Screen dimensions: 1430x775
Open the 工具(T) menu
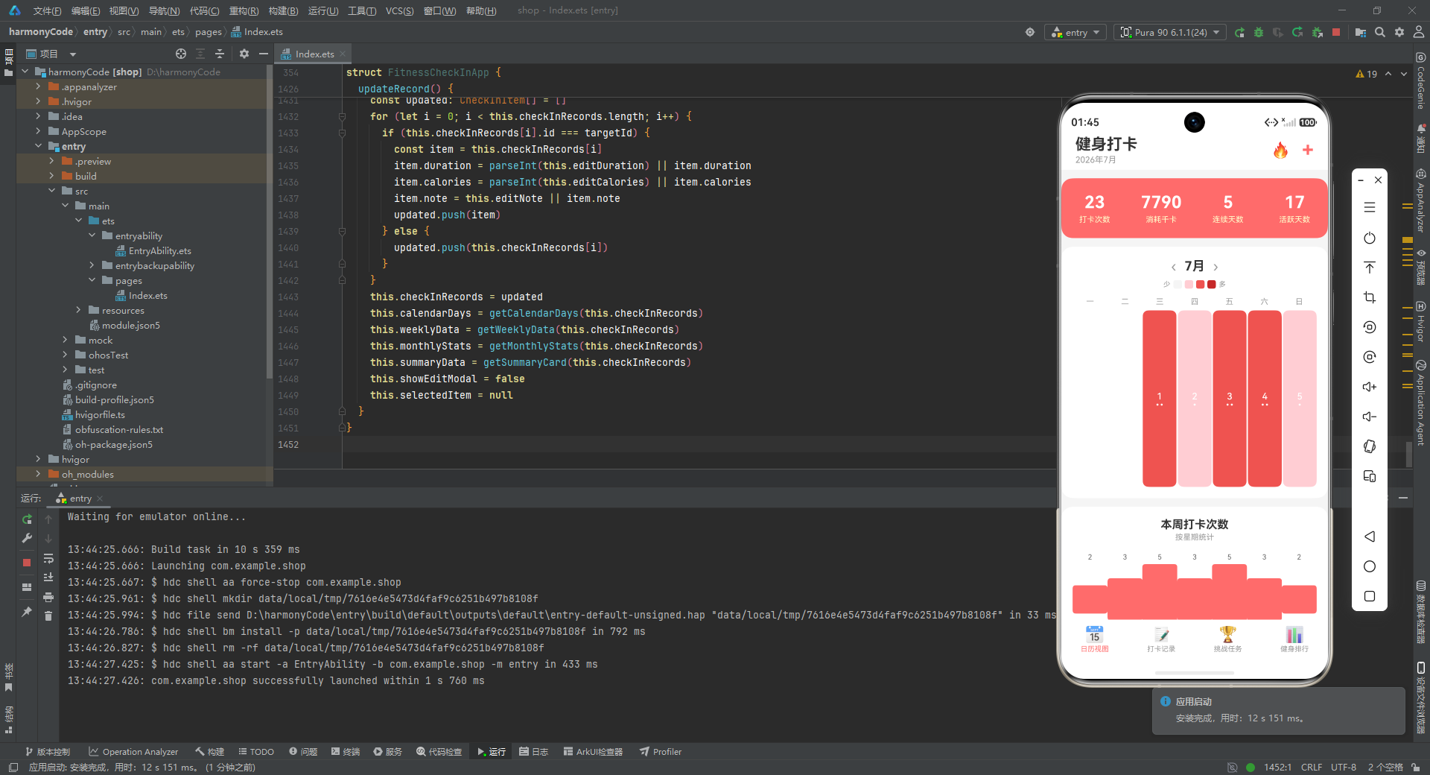click(362, 10)
